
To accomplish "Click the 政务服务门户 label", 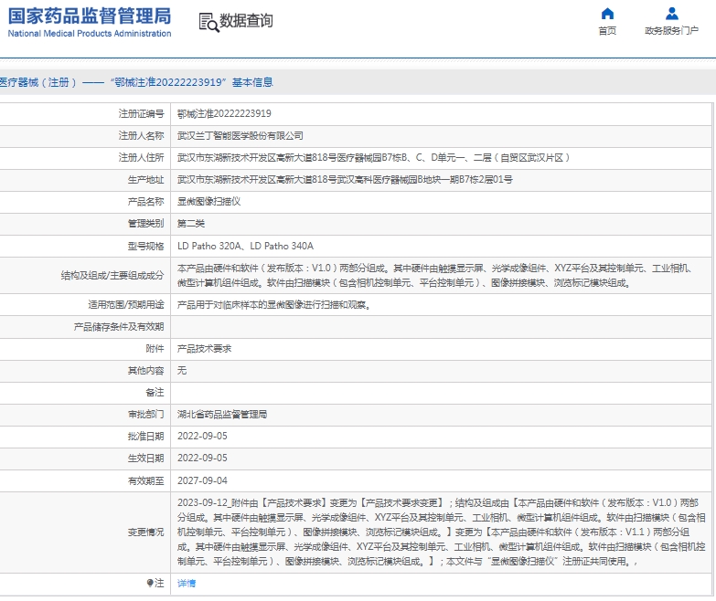I will 672,30.
